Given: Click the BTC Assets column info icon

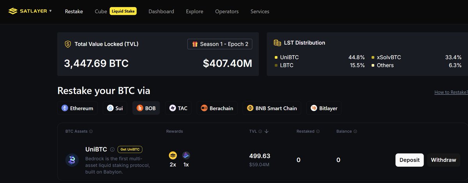Looking at the screenshot, I should pos(91,132).
